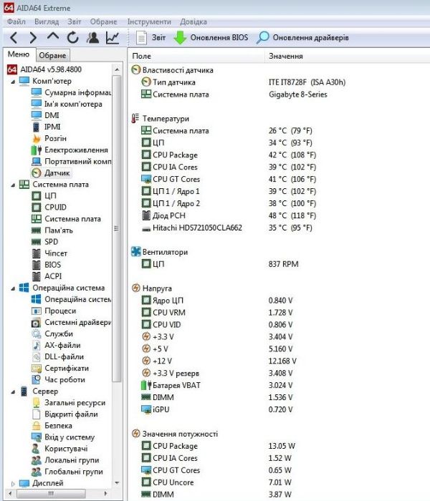This screenshot has height=501, width=430.
Task: Expand the Дисплей tree node
Action: (13, 484)
